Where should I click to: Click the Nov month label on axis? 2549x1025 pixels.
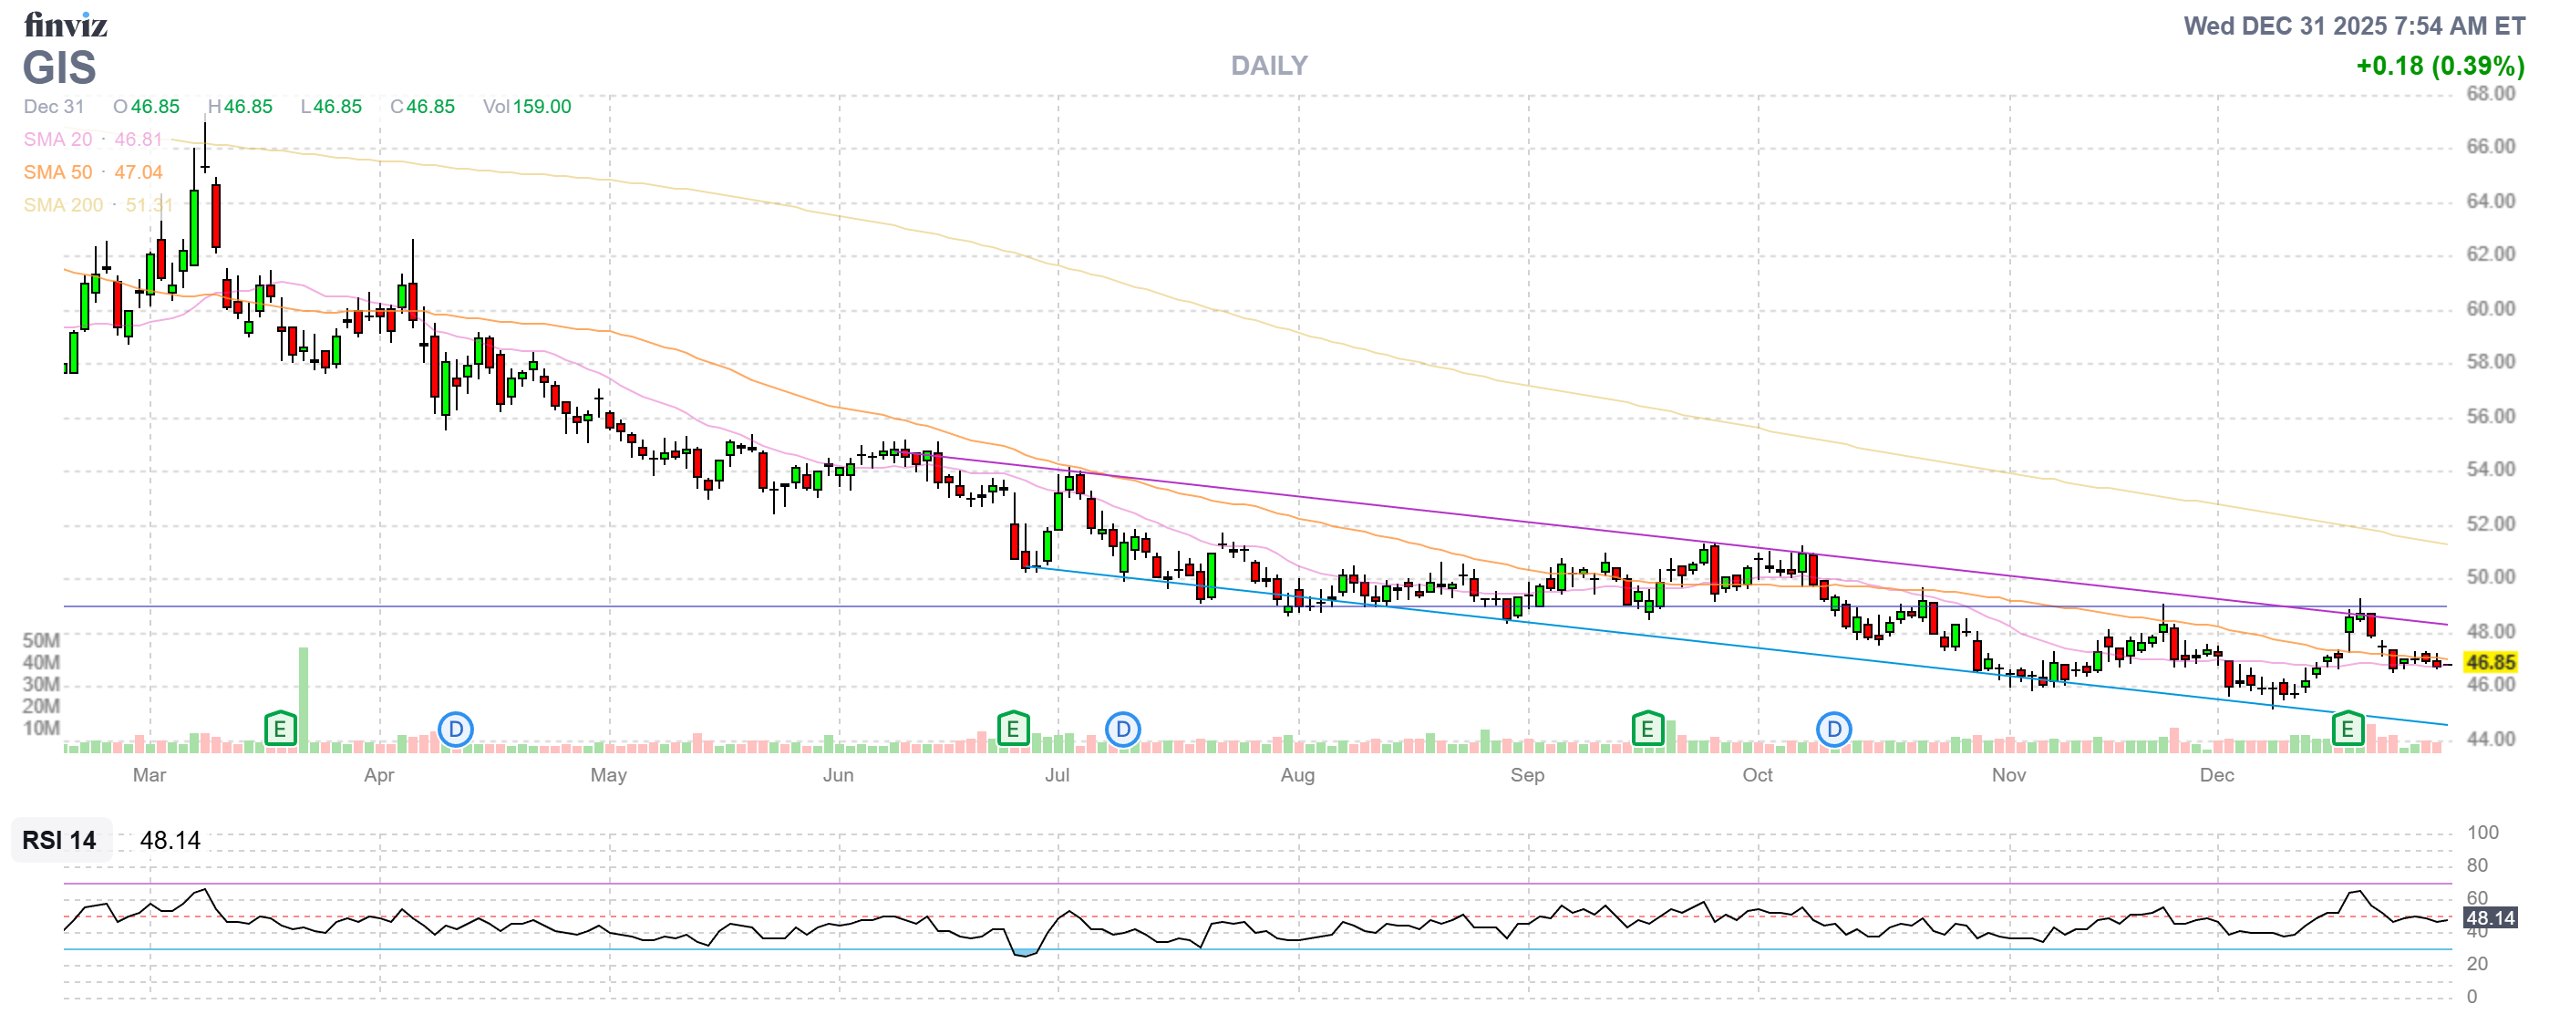(2007, 775)
